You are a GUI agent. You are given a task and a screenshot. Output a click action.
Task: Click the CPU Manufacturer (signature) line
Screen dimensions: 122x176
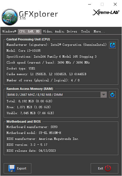click(56, 45)
